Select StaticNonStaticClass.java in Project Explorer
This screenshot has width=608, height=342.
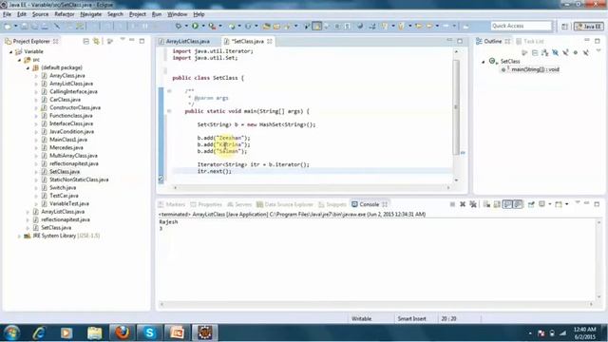coord(79,180)
